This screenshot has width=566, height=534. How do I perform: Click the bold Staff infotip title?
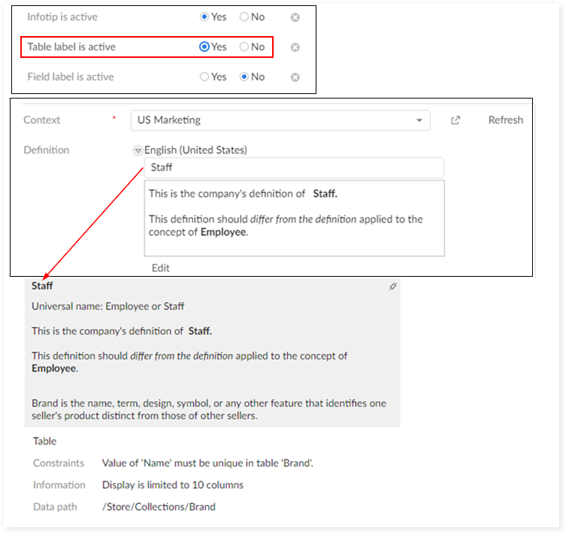tap(42, 286)
